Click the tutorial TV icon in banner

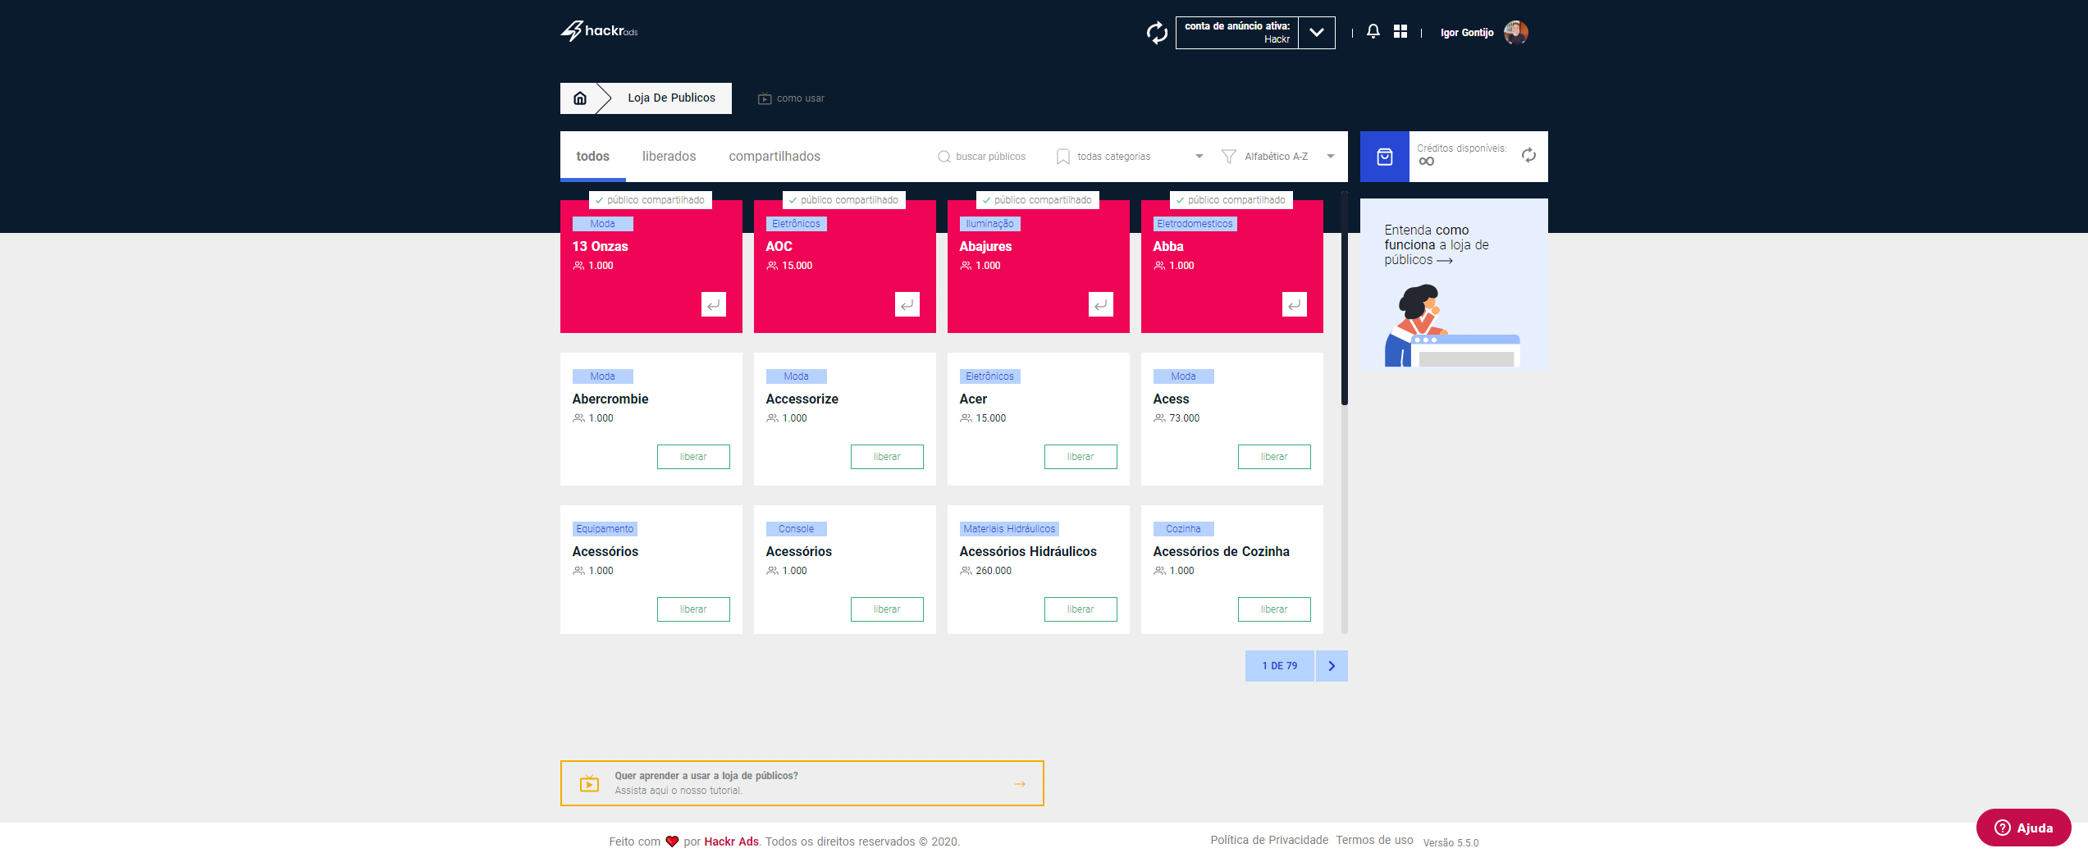pos(589,783)
